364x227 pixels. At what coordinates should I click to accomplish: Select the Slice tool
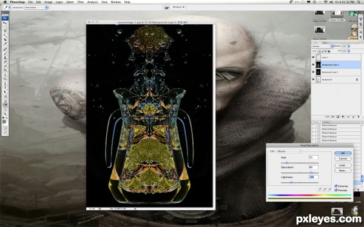(5, 44)
